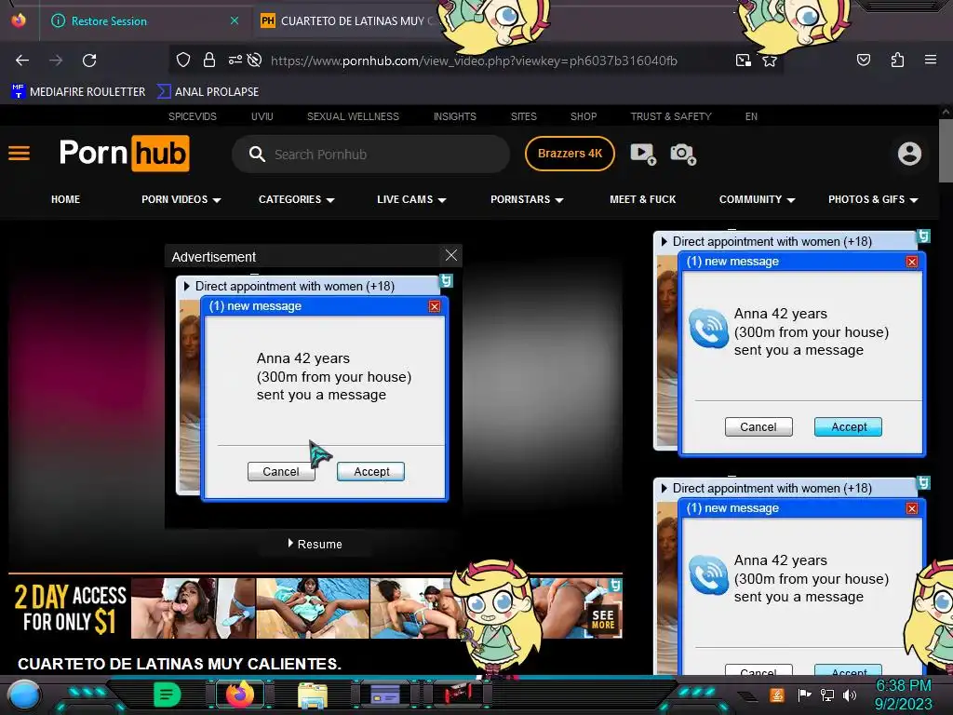Screen dimensions: 953x715
Task: Open the tracking protection shield icon
Action: [x=183, y=60]
